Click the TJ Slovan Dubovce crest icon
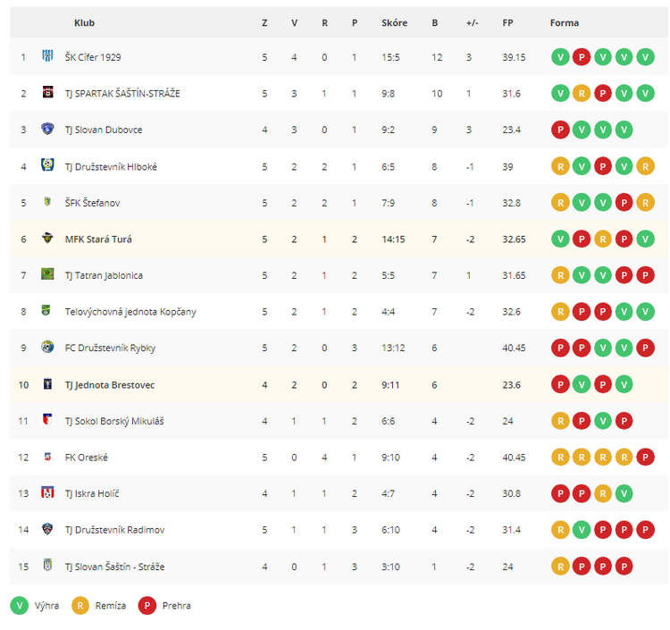The height and width of the screenshot is (630, 670). pyautogui.click(x=47, y=129)
